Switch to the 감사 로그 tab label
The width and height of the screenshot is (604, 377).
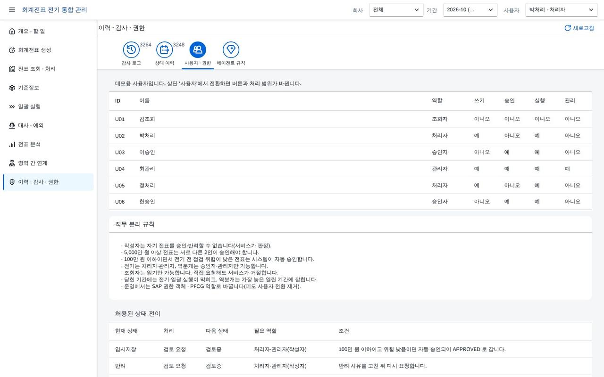[131, 63]
